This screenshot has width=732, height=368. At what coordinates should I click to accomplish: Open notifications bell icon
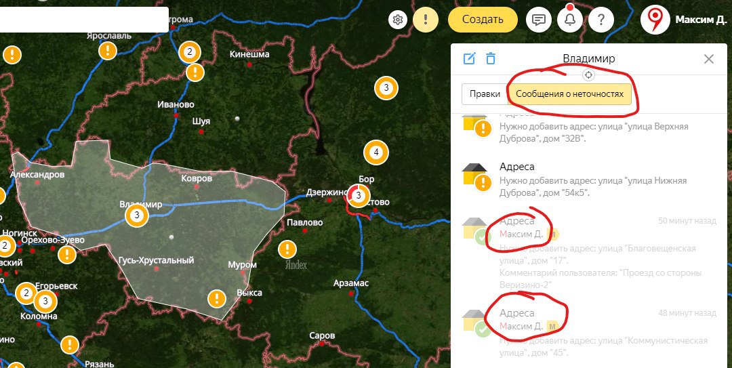(570, 20)
